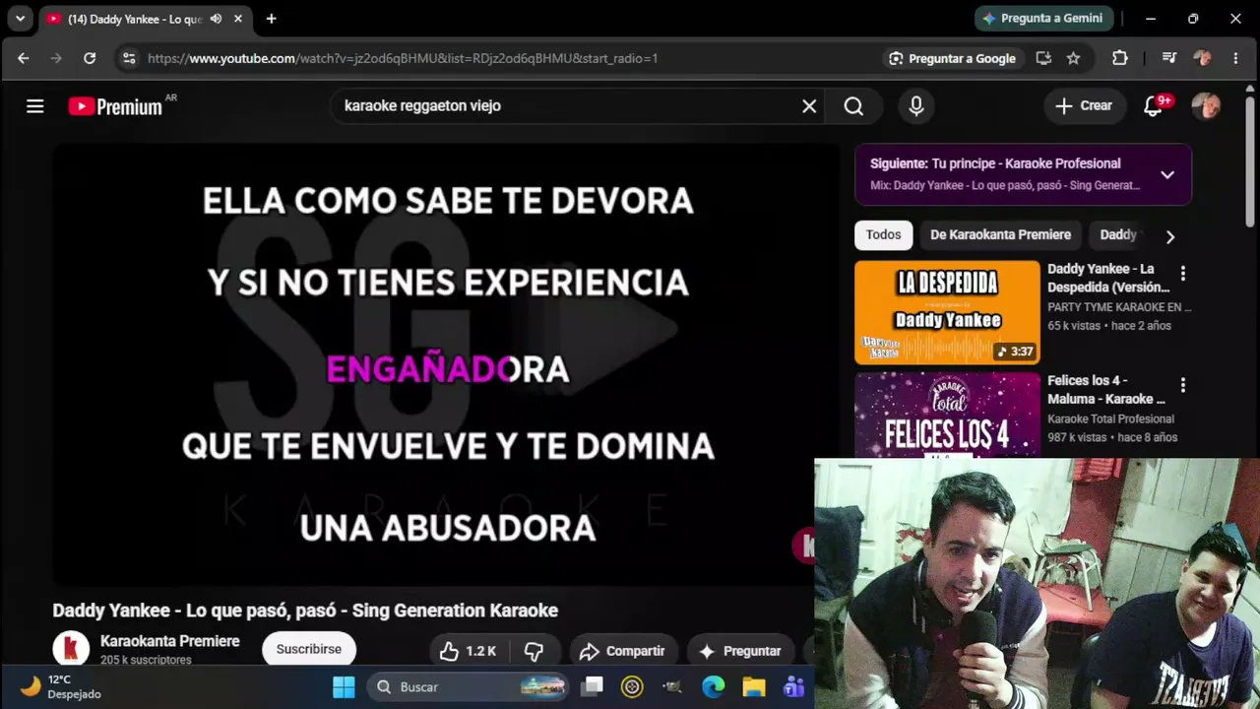Open the weather widget showing 12°C
This screenshot has height=709, width=1260.
[61, 686]
